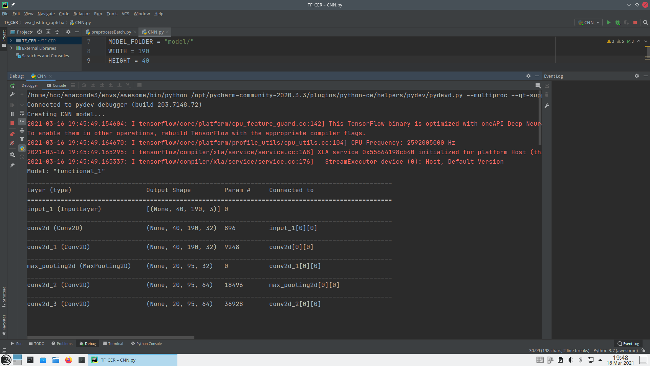Run CNN with coverage icon
Screen dimensions: 650x366
(x=626, y=22)
